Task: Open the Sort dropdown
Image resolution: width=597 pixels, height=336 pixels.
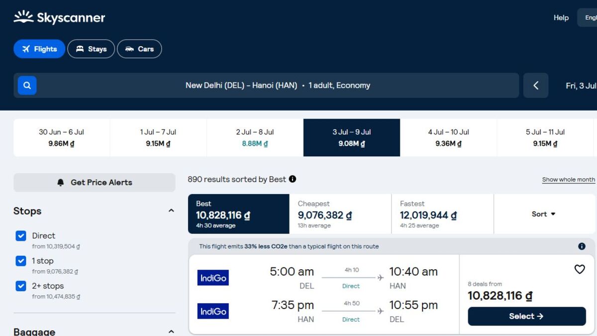Action: point(544,214)
